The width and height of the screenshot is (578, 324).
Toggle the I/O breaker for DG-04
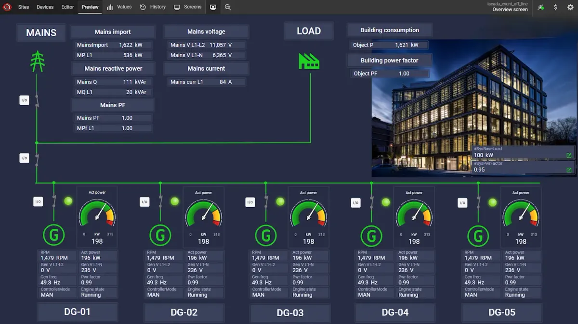[355, 203]
